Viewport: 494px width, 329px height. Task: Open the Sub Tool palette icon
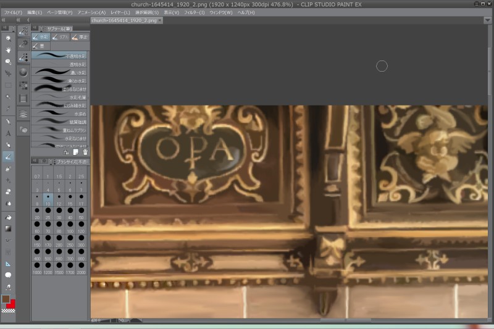(x=23, y=31)
